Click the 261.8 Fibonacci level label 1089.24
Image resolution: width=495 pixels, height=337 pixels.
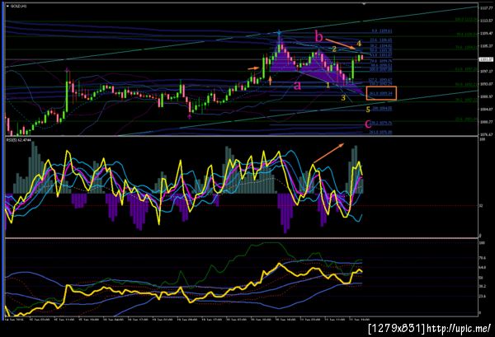pos(381,94)
